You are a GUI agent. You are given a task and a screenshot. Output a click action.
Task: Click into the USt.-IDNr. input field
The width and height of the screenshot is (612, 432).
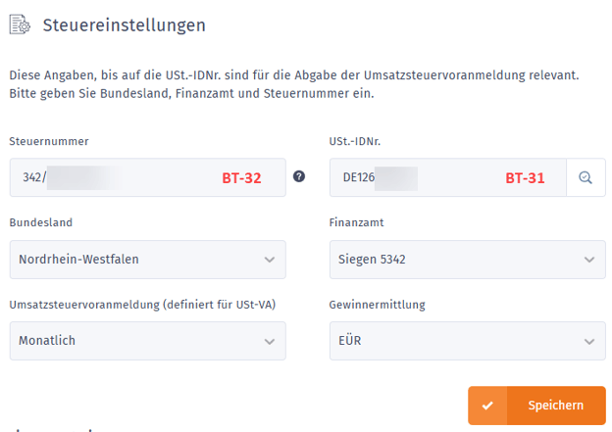point(441,178)
